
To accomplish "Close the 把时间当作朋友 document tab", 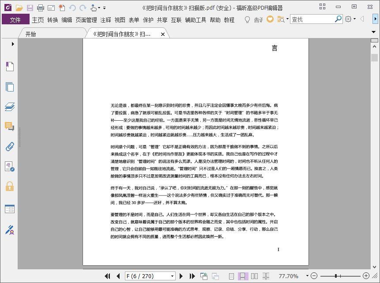I will coord(163,34).
